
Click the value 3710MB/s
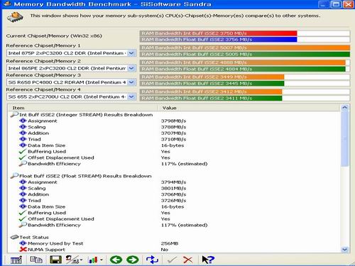tap(173, 139)
